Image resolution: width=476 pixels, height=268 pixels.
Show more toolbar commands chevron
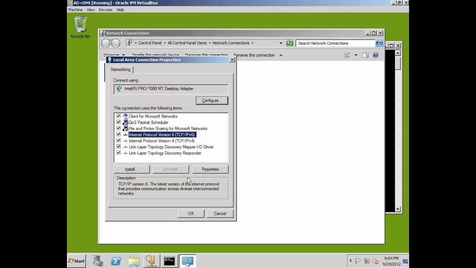point(281,55)
